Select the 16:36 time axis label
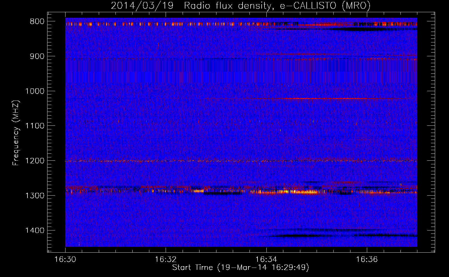Viewport: 449px width, 277px height. [x=367, y=260]
